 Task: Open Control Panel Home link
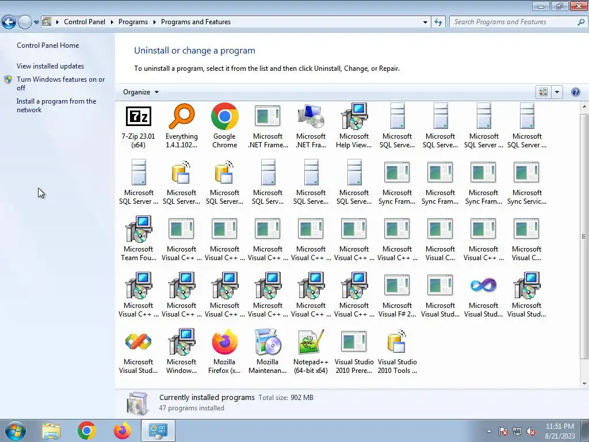[x=48, y=45]
